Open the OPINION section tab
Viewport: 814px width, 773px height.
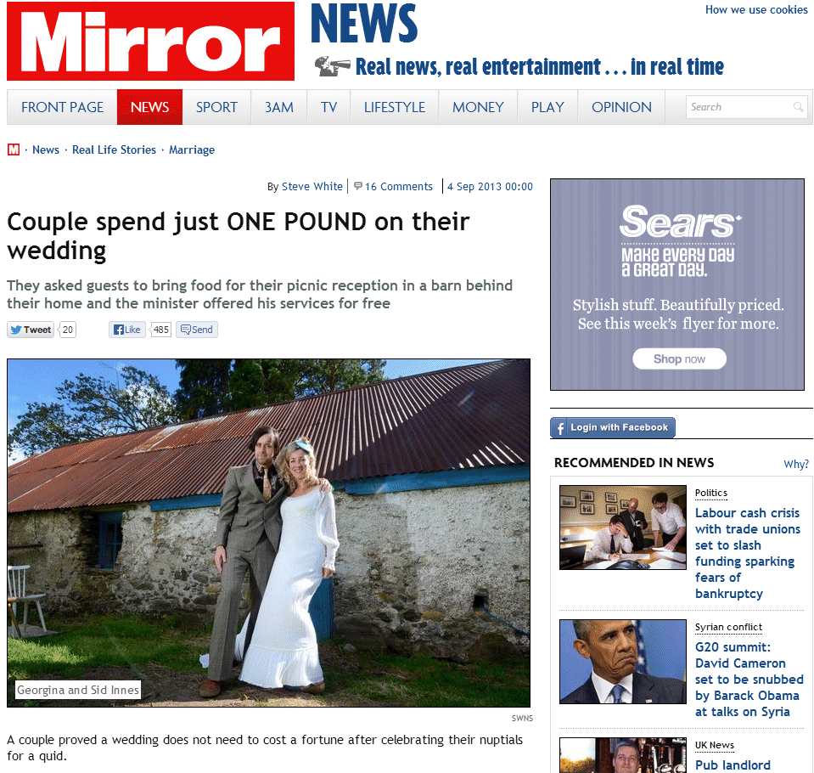click(x=621, y=107)
